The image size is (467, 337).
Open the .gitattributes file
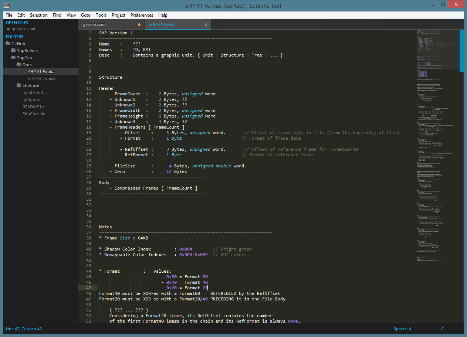pos(35,93)
